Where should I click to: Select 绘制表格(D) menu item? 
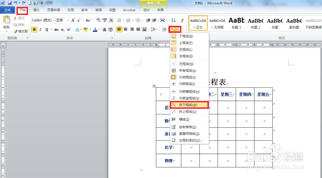[x=189, y=127]
